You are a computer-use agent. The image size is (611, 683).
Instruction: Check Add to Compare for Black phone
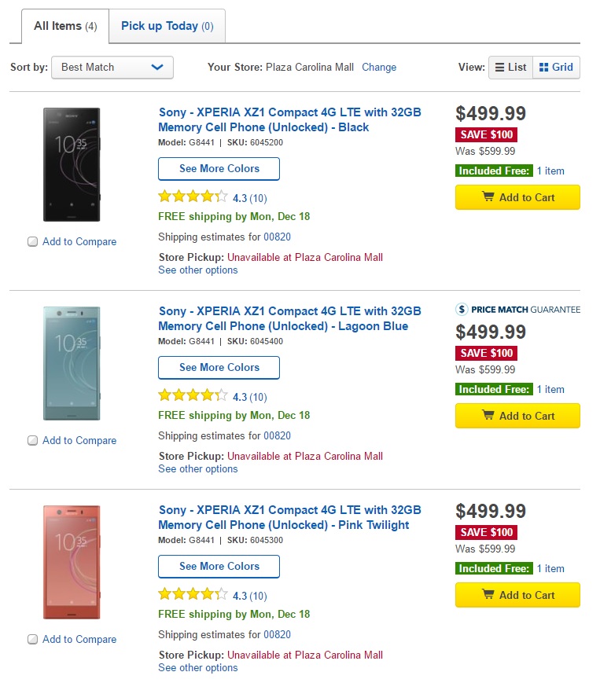(x=33, y=242)
